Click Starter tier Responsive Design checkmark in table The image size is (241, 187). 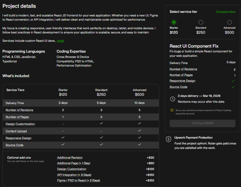[63, 137]
